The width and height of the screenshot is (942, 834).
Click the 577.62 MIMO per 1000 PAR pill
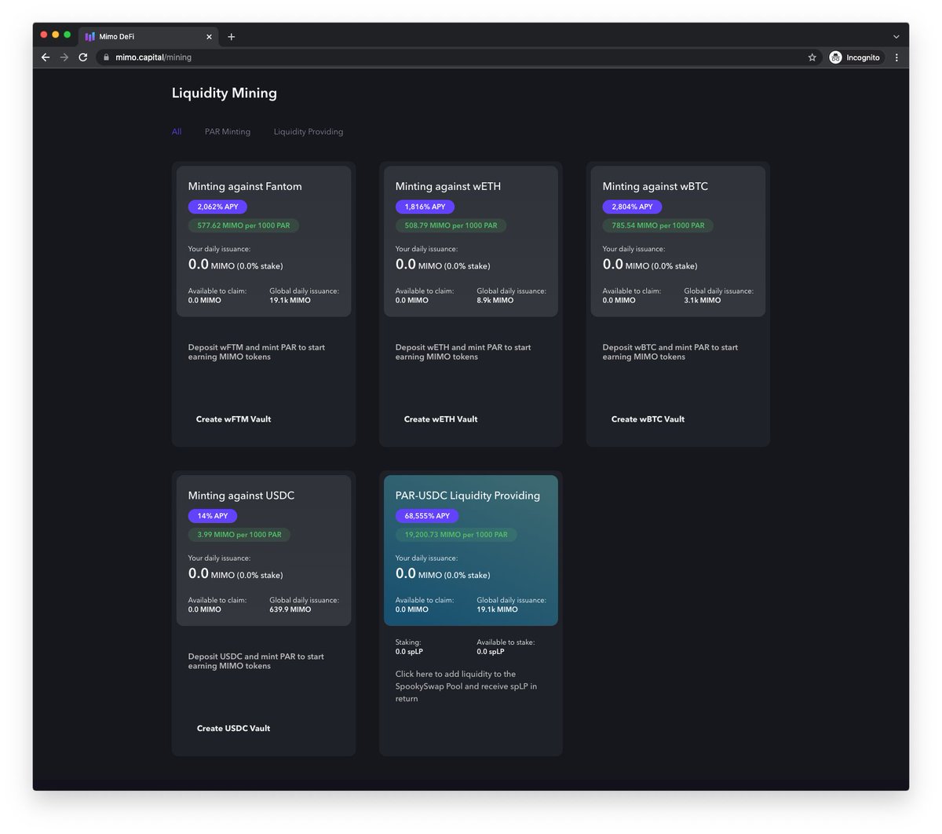point(243,225)
